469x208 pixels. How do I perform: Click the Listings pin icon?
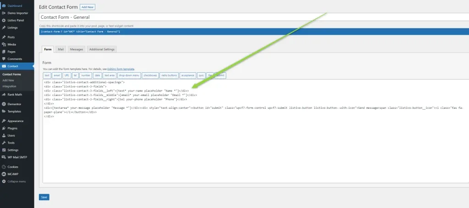4,27
